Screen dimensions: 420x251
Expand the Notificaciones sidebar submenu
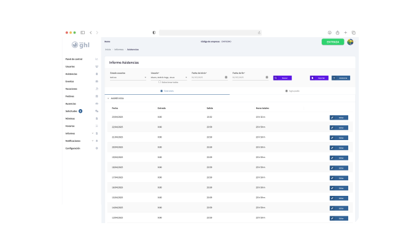pos(93,141)
